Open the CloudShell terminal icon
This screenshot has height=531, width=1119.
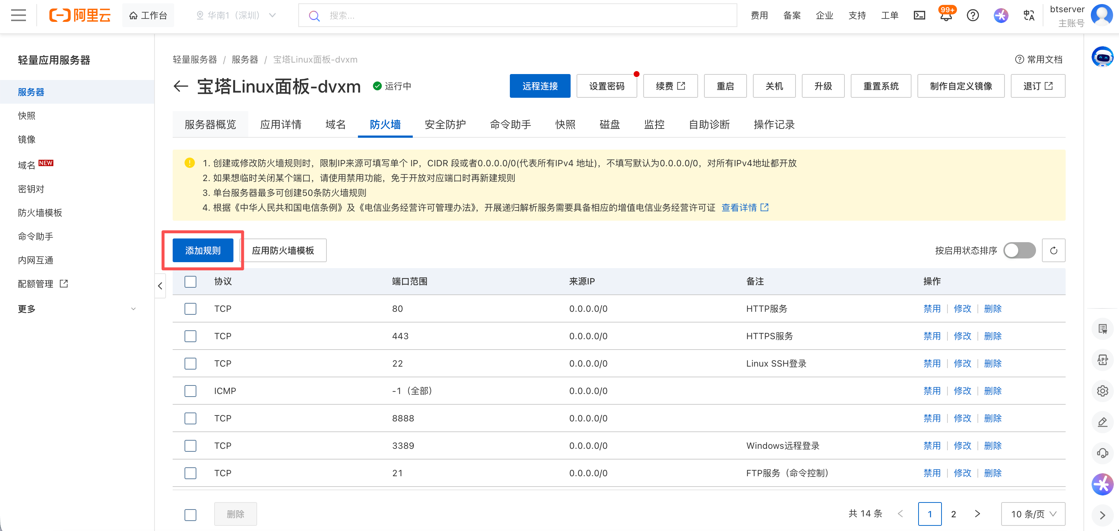pyautogui.click(x=920, y=15)
